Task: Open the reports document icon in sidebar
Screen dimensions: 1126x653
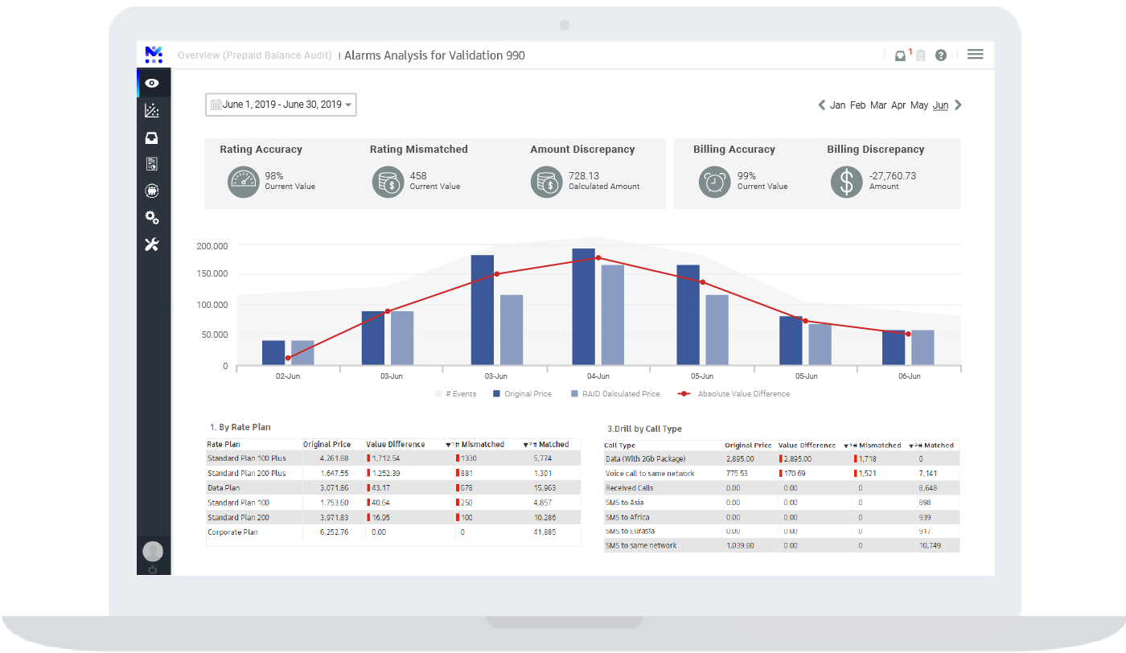Action: pyautogui.click(x=152, y=163)
